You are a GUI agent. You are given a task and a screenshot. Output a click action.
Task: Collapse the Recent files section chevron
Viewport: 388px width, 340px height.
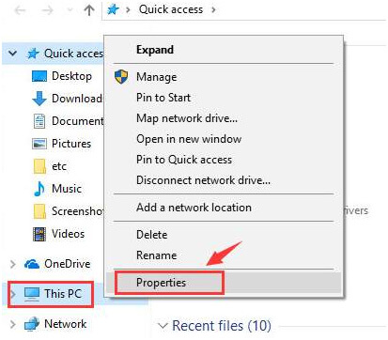coord(163,326)
